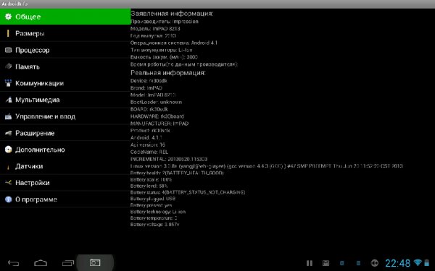Tap the round icon left of the clock
The image size is (435, 271).
point(375,263)
